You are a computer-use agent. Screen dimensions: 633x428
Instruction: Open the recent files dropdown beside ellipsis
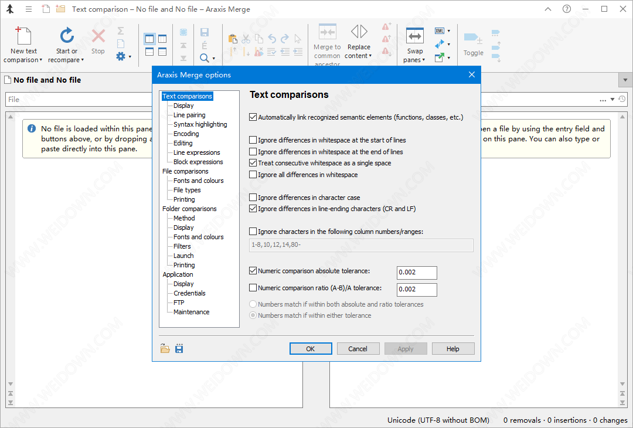612,99
